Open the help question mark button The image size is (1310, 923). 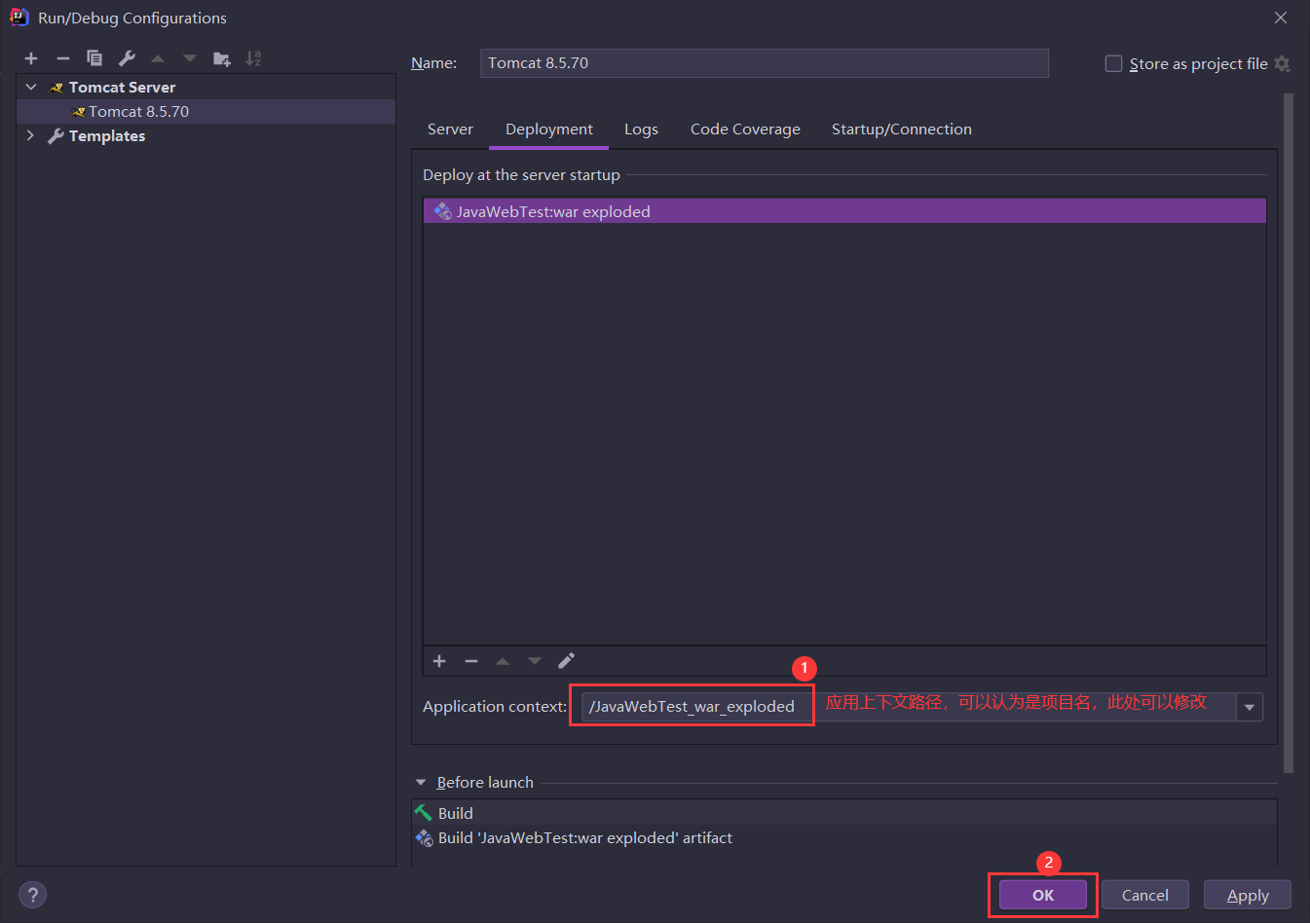pos(32,895)
